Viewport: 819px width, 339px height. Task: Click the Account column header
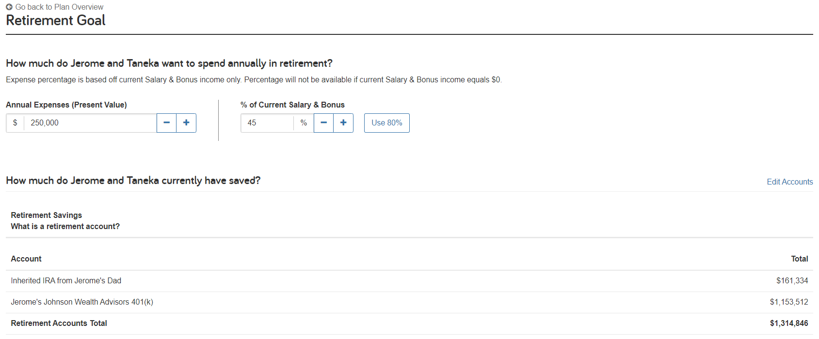coord(26,259)
